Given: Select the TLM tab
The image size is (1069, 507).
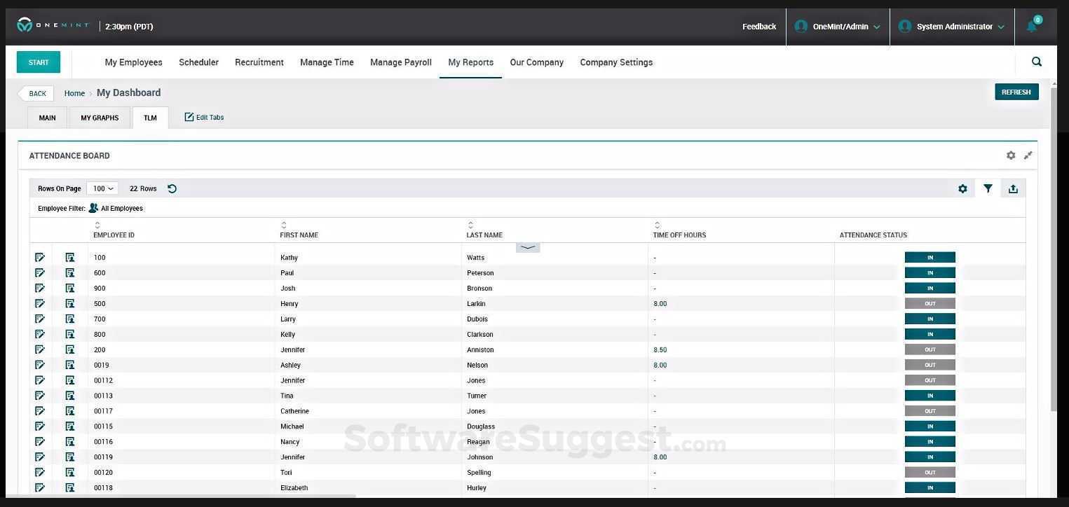Looking at the screenshot, I should (x=150, y=118).
